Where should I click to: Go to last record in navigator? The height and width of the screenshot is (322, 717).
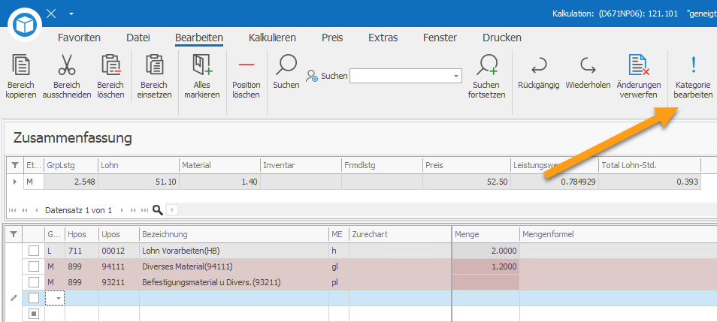145,211
